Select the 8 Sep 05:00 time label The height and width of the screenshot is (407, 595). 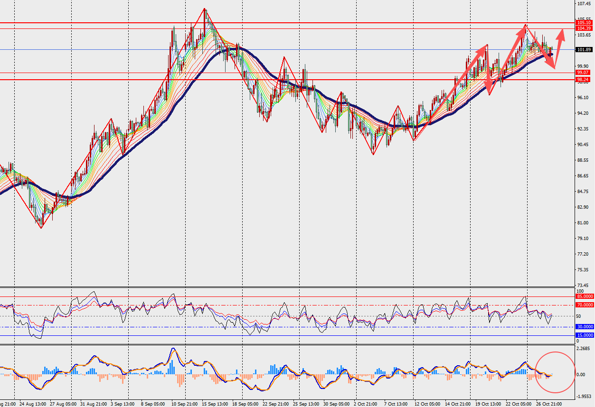(152, 404)
